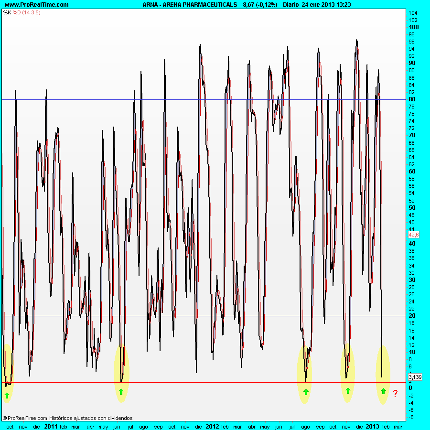Click the 50 level on the scale

[412, 208]
